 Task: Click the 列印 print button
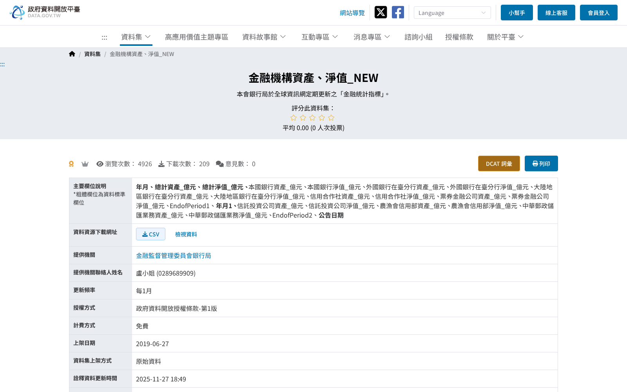541,163
